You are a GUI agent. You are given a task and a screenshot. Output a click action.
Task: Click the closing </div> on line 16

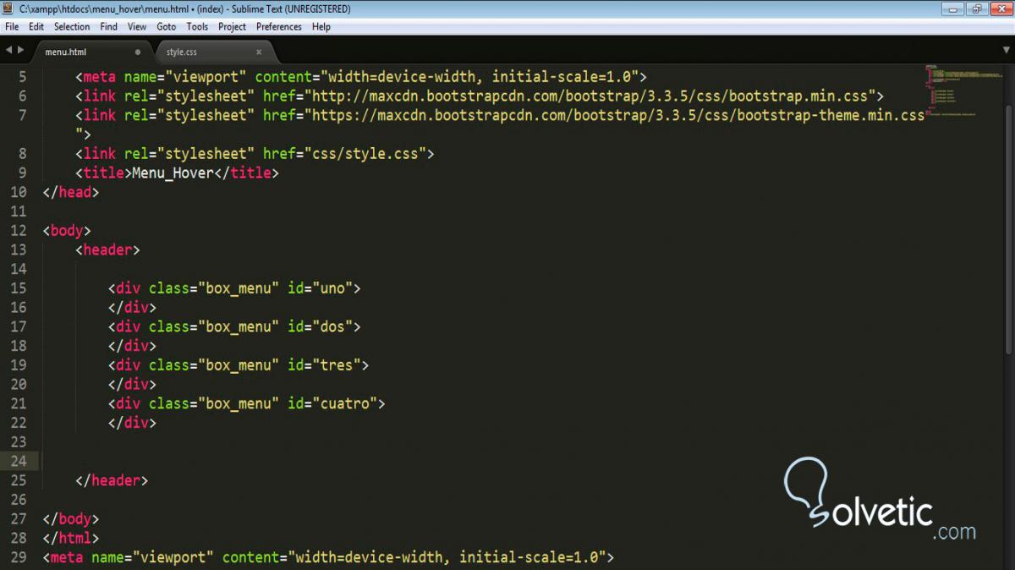[x=132, y=308]
